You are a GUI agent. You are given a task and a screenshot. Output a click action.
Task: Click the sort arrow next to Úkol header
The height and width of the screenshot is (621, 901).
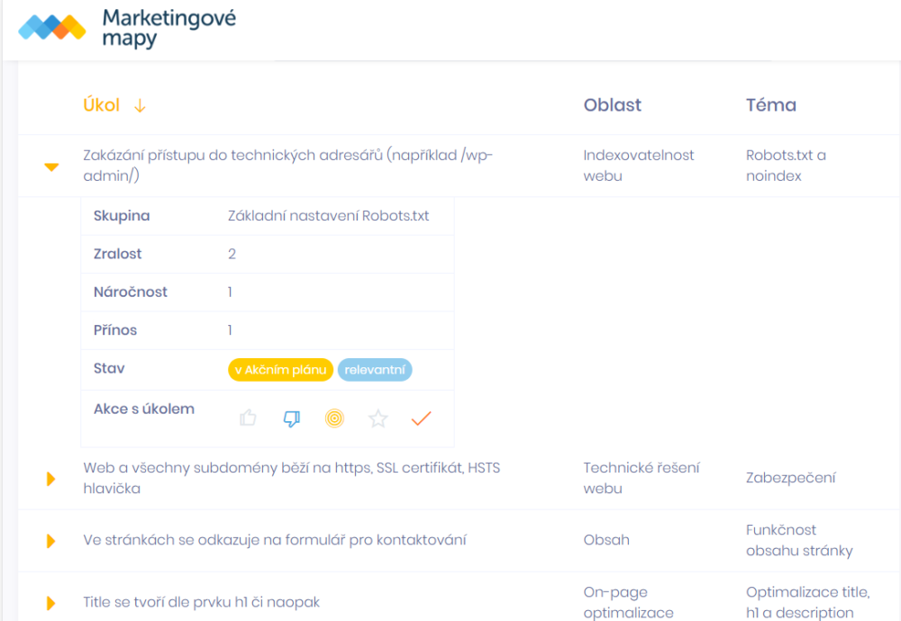(x=140, y=105)
